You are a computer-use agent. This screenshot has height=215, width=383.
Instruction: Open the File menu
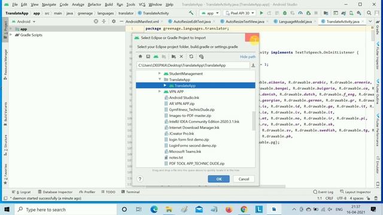coord(14,4)
